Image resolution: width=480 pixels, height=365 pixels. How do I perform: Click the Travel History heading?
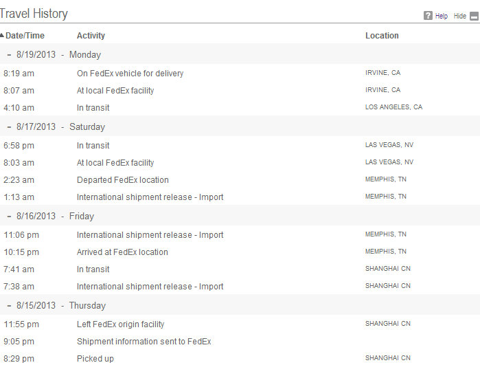(x=34, y=14)
